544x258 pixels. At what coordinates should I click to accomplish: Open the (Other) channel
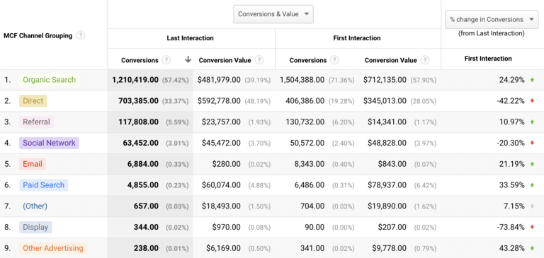(x=35, y=206)
